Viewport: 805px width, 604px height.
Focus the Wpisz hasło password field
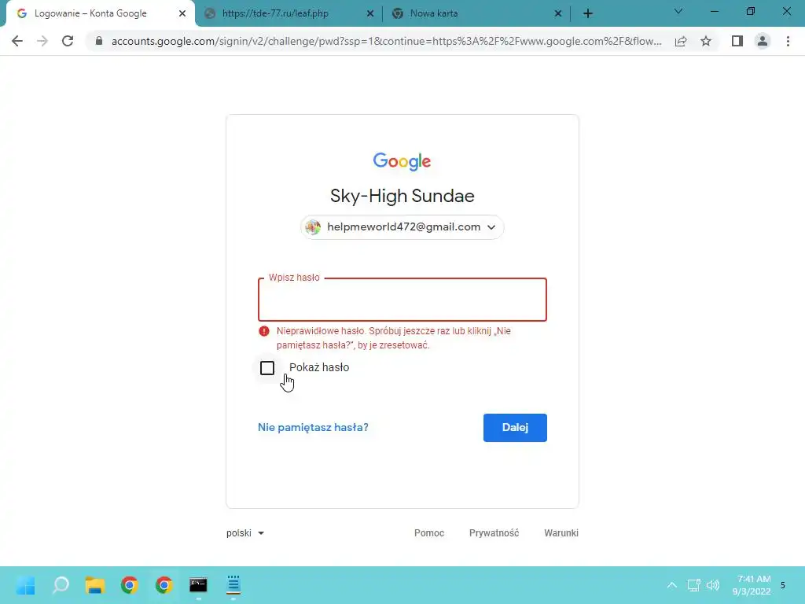click(x=402, y=300)
